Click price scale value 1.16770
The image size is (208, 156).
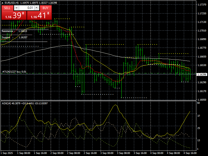(x=202, y=48)
